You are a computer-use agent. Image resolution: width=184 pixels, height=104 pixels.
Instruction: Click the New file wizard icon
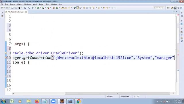pos(2,8)
